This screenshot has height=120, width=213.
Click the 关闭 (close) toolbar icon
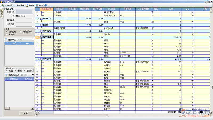tap(37, 5)
